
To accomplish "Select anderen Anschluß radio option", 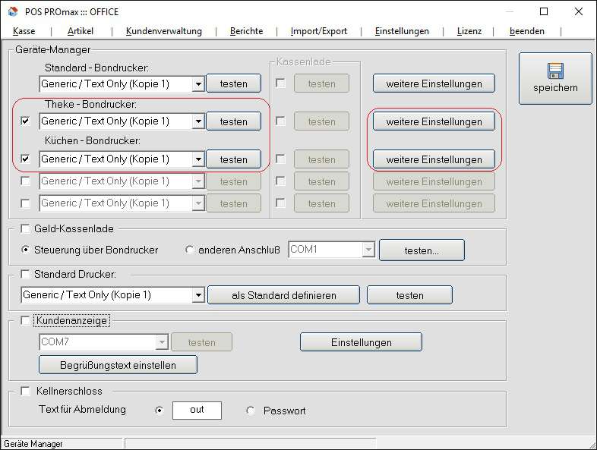I will [189, 250].
